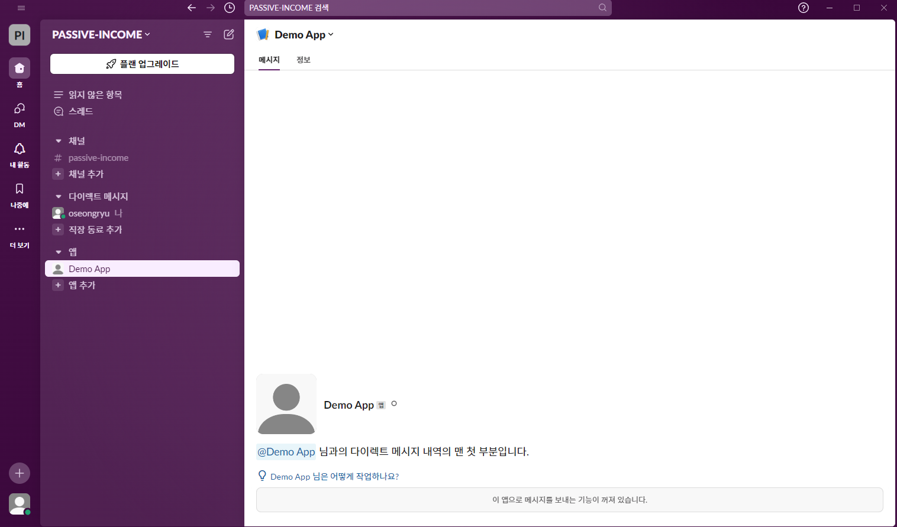
Task: Open the history clock icon
Action: coord(230,8)
